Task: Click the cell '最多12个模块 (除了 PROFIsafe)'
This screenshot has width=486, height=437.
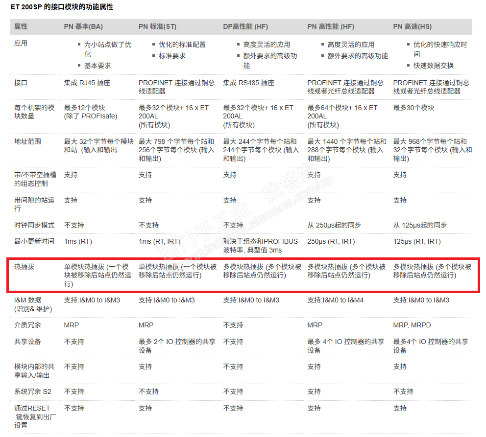Action: click(91, 112)
